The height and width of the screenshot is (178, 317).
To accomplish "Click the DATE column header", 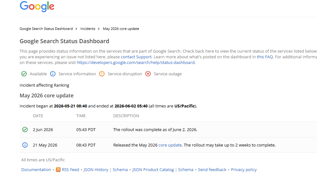I will pos(38,116).
